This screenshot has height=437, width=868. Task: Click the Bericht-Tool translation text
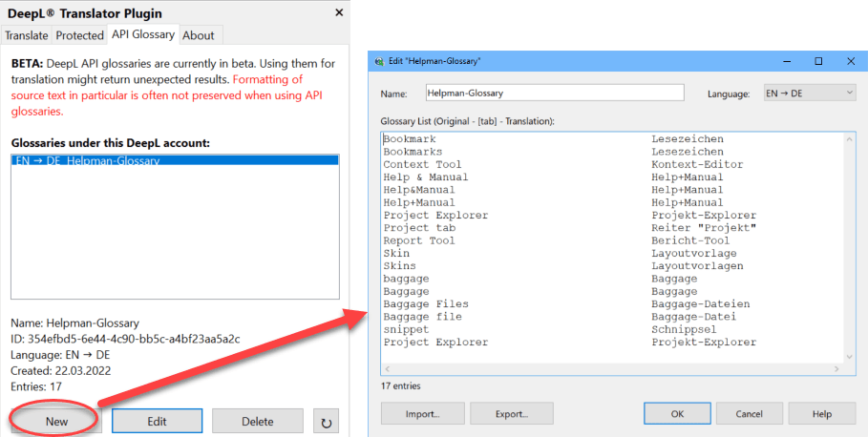(690, 240)
